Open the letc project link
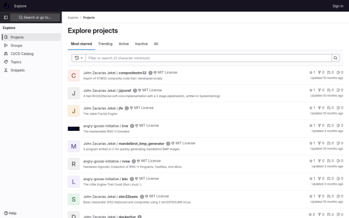The image size is (349, 218). tap(105, 179)
